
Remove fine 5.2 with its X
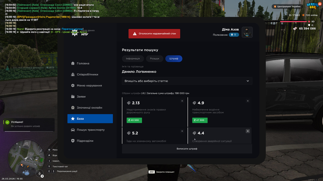[182, 131]
